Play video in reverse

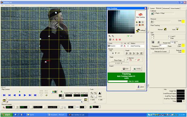14,95
